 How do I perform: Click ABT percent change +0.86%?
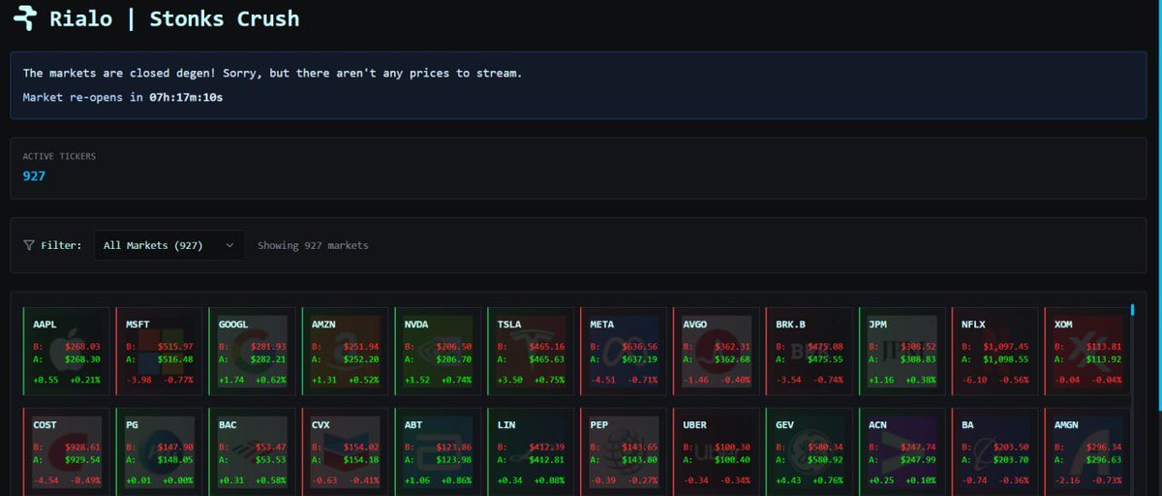[x=454, y=480]
